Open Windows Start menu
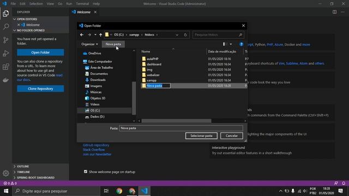This screenshot has width=349, height=196. point(6,191)
